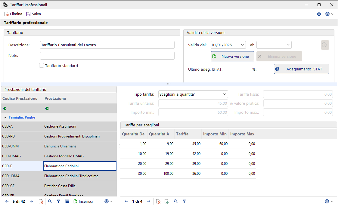The height and width of the screenshot is (207, 338).
Task: Click add row icon in scaglioni navigator
Action: (166, 201)
